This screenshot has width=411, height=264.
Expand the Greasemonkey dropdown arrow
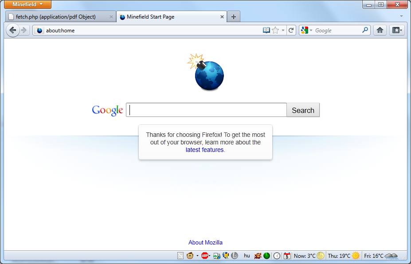197,256
